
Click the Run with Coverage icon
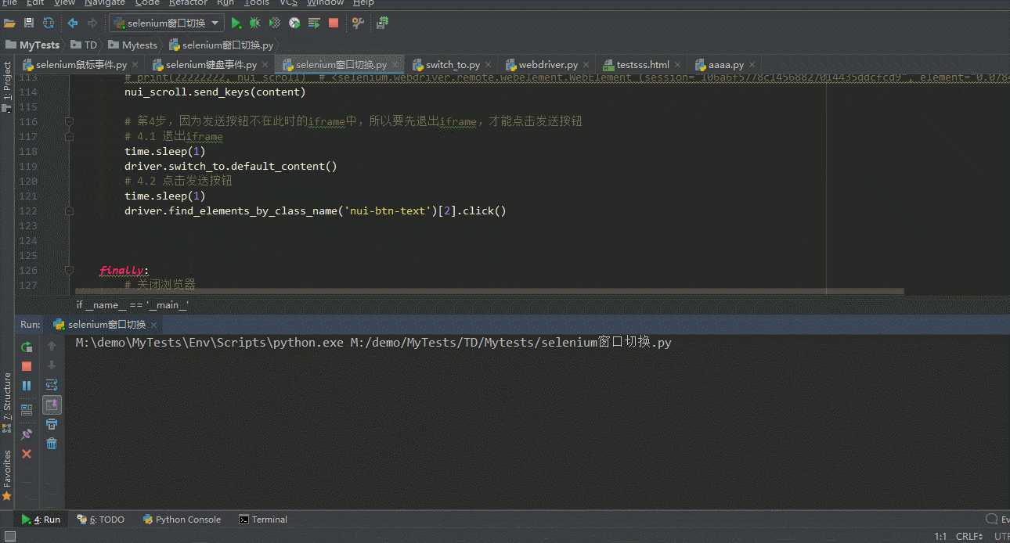point(275,23)
